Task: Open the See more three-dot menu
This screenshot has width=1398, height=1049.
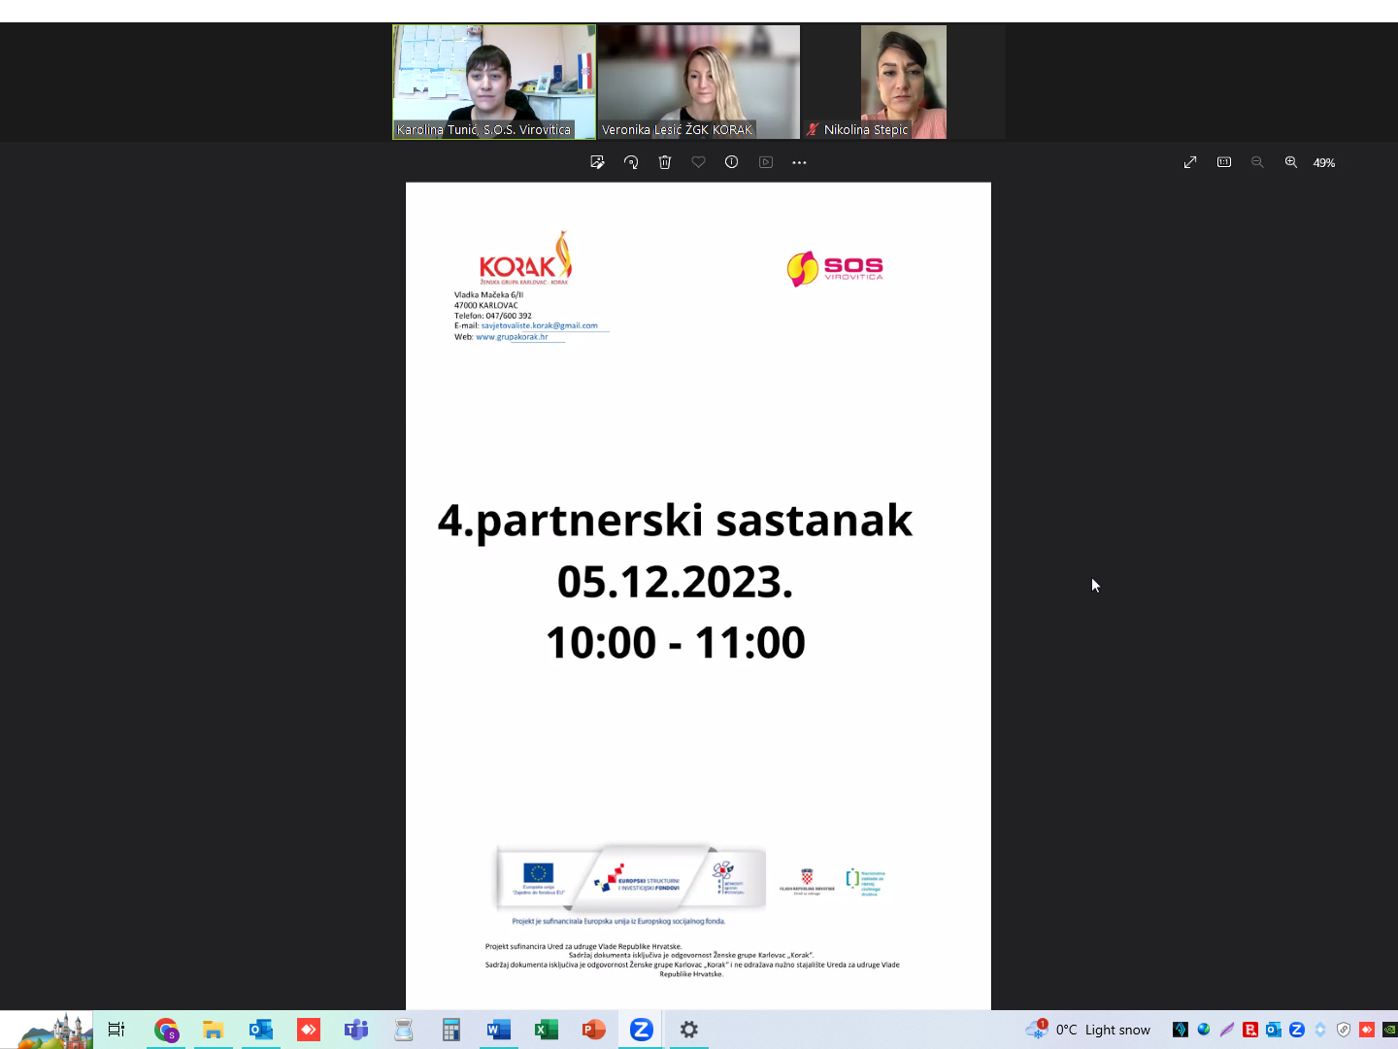Action: click(x=799, y=162)
